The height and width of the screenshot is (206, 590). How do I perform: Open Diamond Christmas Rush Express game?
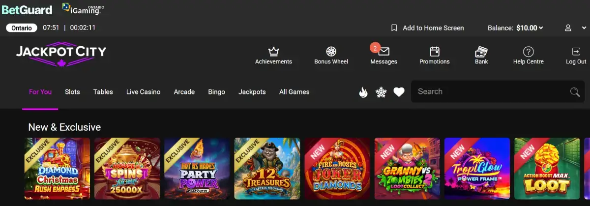(57, 168)
